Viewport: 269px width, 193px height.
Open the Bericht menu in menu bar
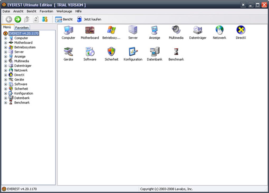click(31, 11)
